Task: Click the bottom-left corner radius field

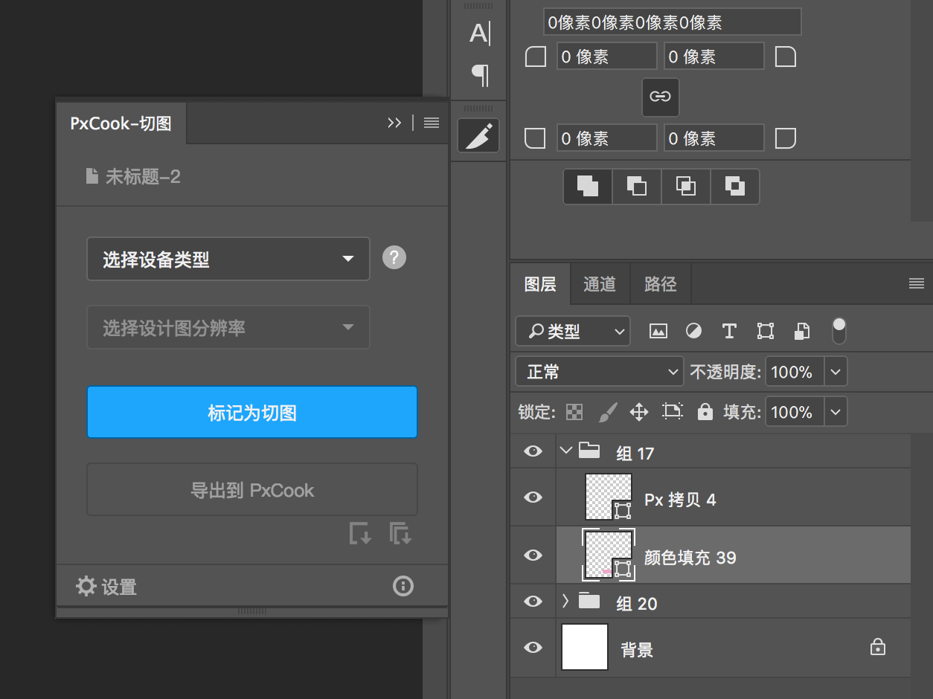Action: click(x=607, y=138)
